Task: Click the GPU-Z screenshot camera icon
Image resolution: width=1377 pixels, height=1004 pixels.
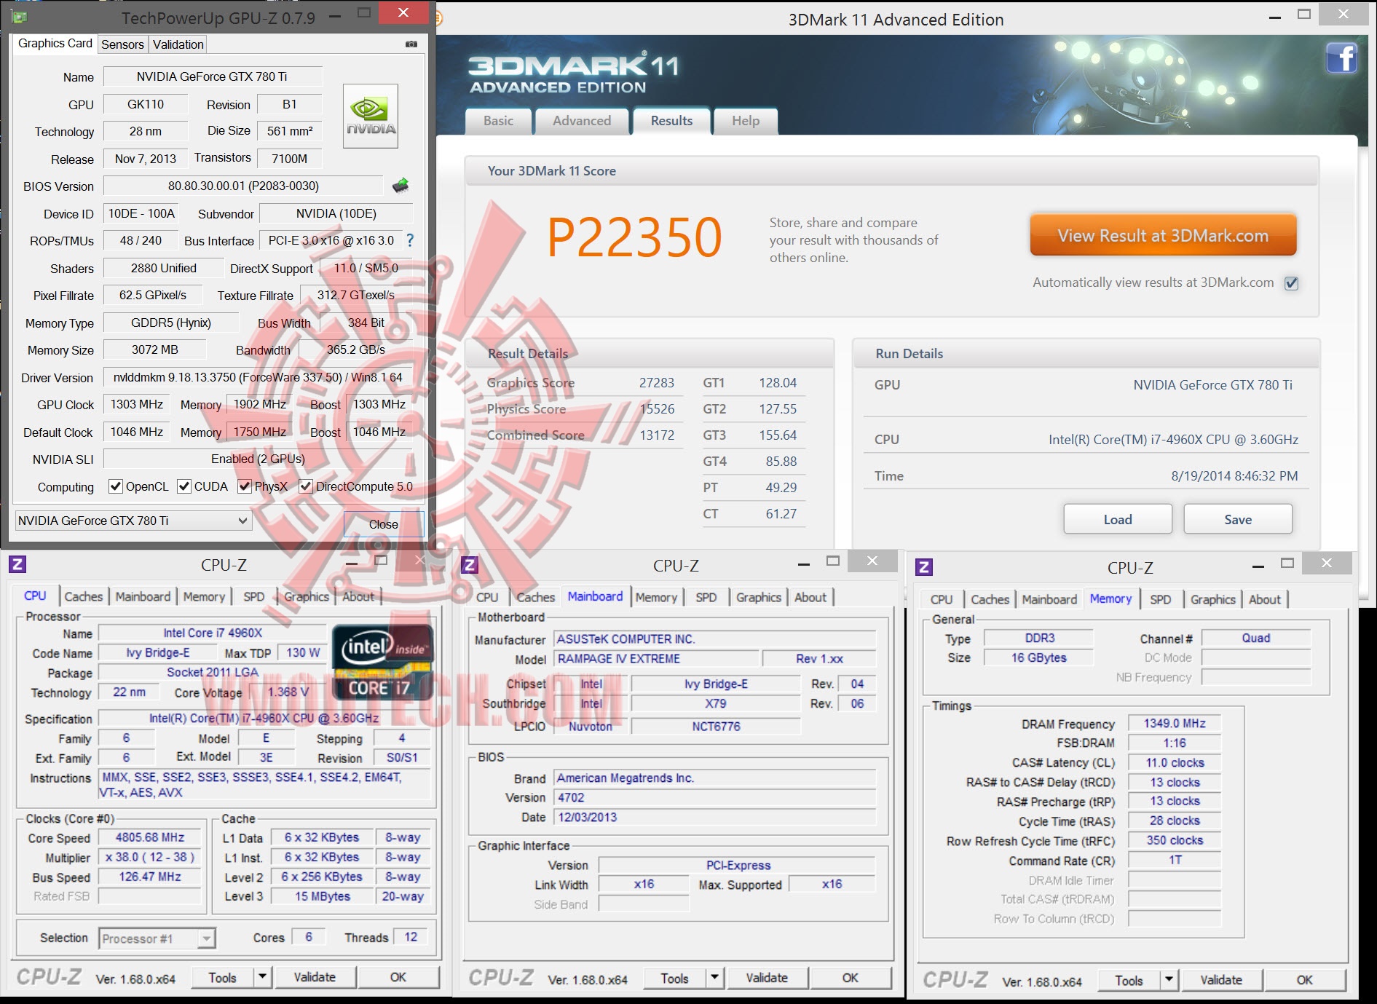Action: pos(411,44)
